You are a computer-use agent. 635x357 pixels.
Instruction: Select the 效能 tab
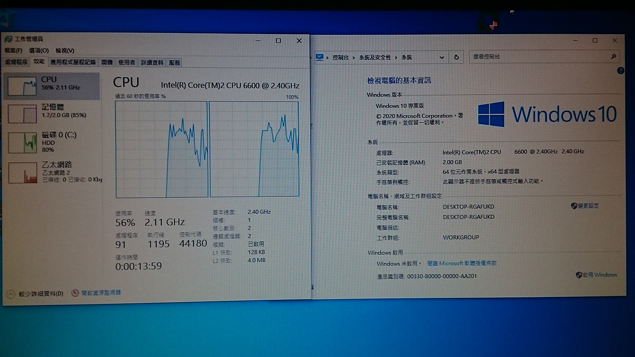[x=39, y=62]
